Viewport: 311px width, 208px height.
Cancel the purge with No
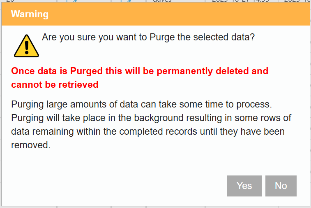281,186
